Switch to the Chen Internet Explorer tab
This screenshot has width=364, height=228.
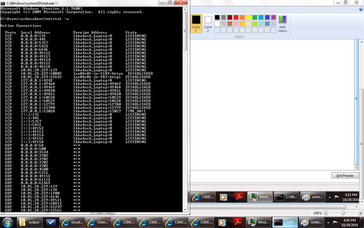click(x=98, y=222)
